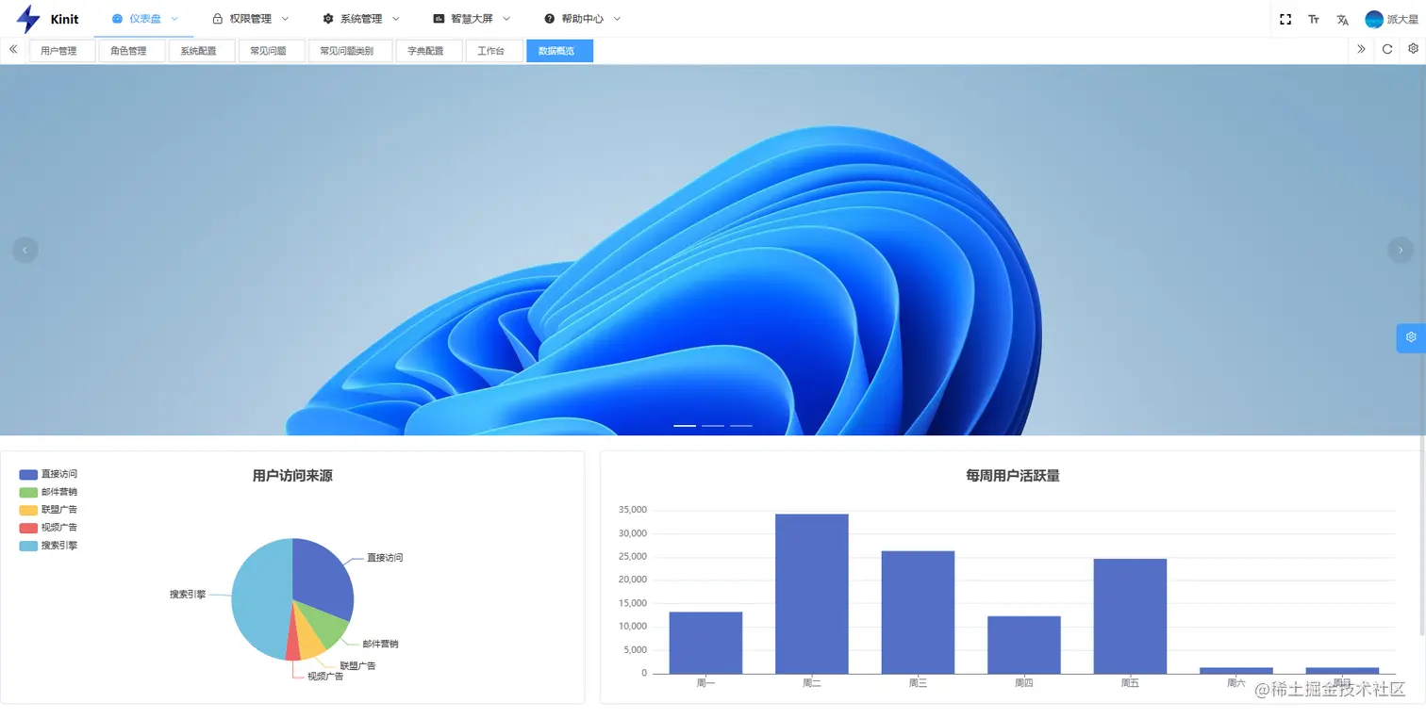Expand the 权限管理 dropdown menu

point(250,18)
